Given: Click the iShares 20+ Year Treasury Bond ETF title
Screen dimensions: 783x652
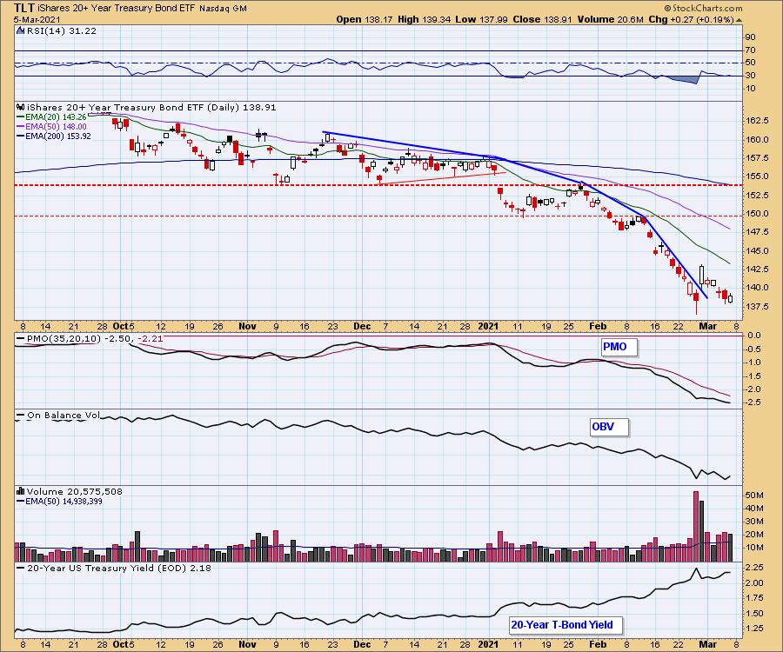Looking at the screenshot, I should click(x=117, y=9).
